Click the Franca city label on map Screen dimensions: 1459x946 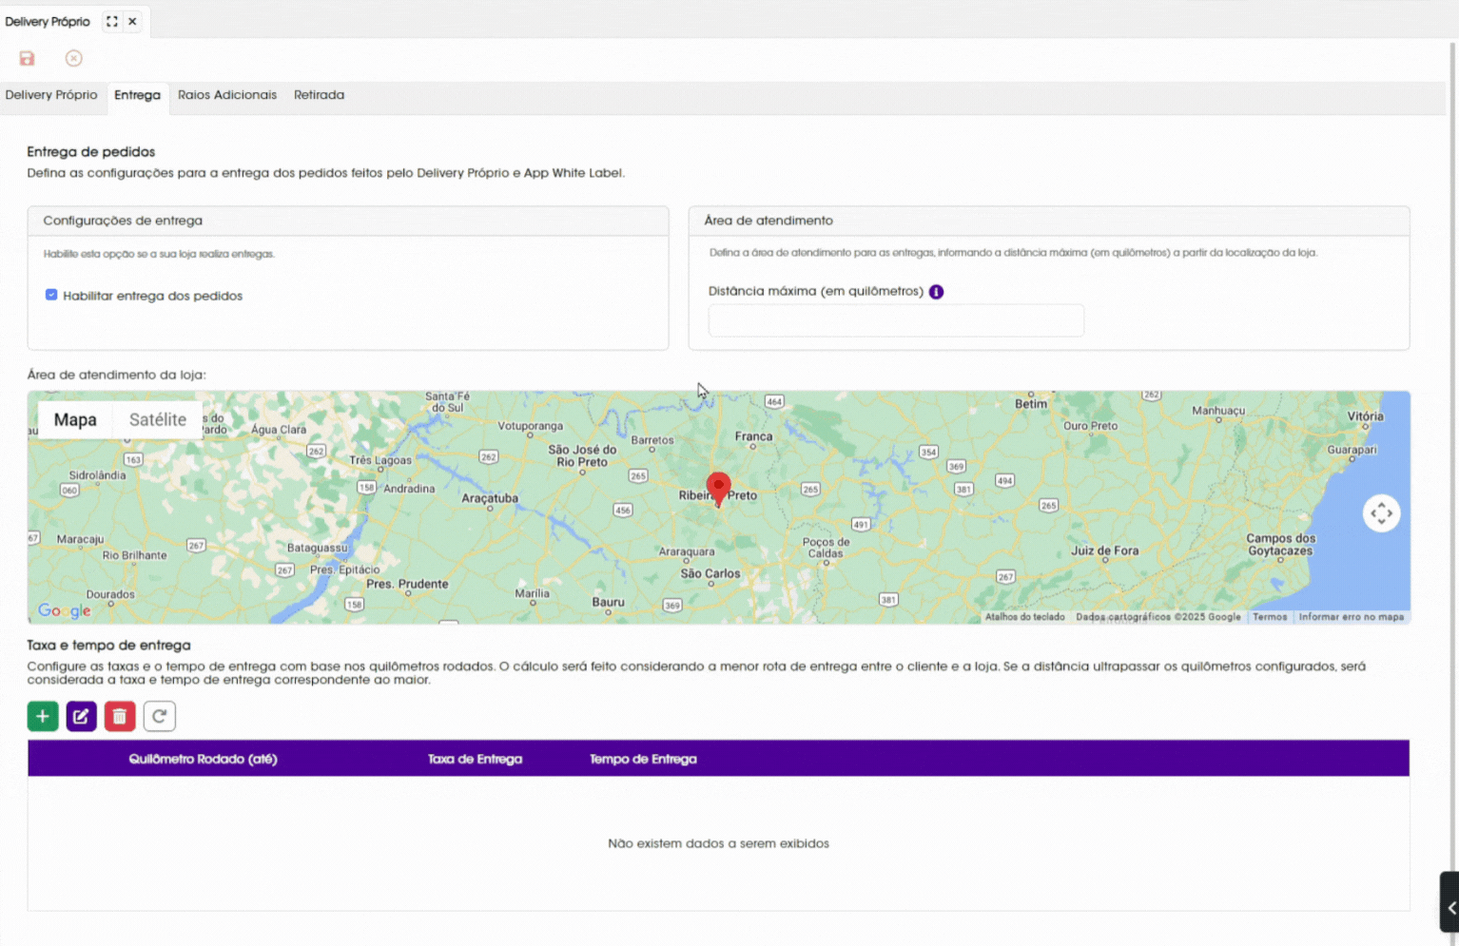click(753, 436)
